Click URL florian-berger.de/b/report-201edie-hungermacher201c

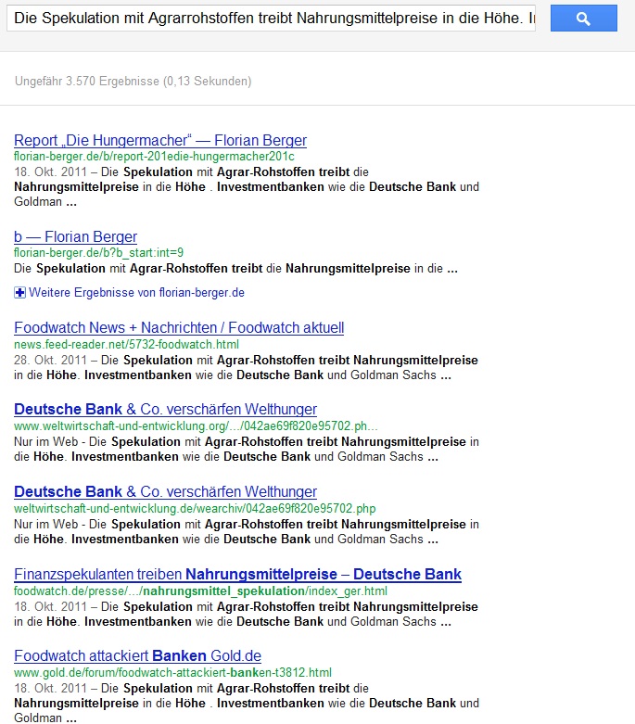point(154,157)
